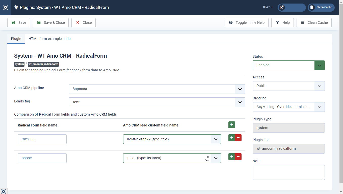Switch to HTML form example code tab
The width and height of the screenshot is (343, 194).
coord(49,39)
